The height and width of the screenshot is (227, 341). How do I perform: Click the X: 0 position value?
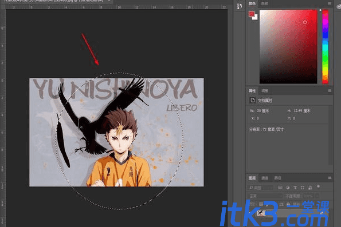click(x=255, y=118)
